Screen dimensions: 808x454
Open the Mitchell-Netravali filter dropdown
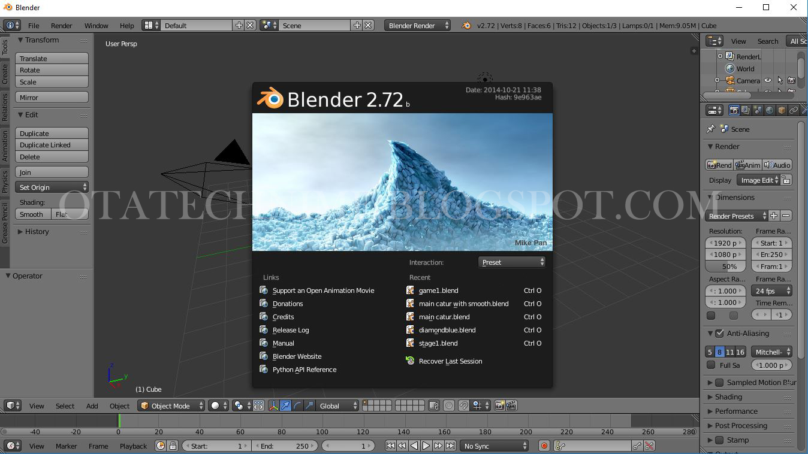coord(771,352)
